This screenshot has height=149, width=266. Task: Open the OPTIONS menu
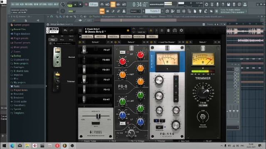coord(43,5)
